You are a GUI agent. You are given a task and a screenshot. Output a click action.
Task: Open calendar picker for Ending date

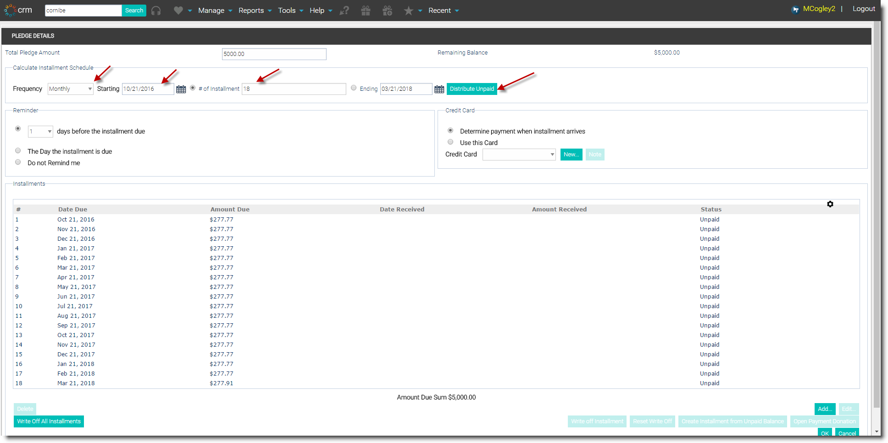click(x=439, y=89)
